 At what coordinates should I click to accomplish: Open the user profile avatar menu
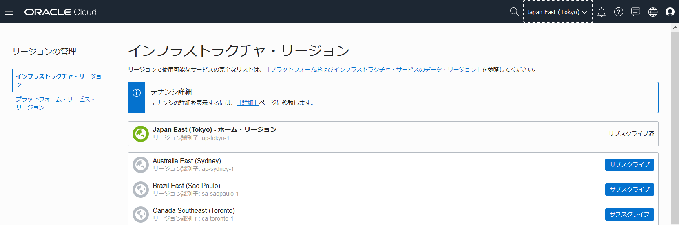pos(670,12)
